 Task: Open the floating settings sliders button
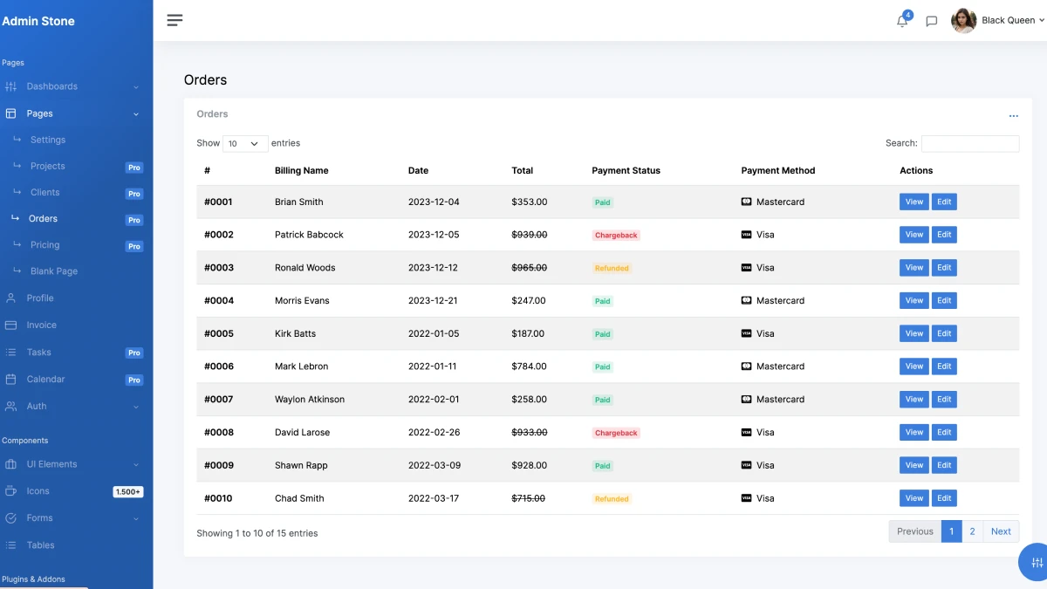[x=1035, y=562]
